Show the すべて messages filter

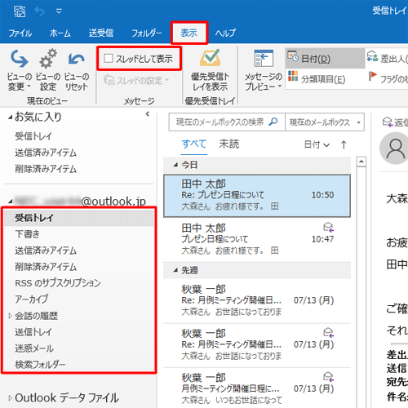click(194, 144)
